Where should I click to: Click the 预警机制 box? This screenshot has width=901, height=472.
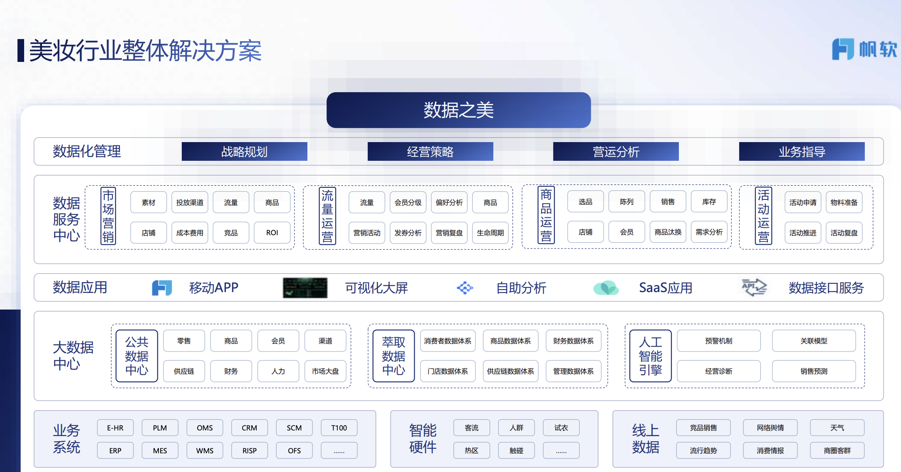point(718,341)
